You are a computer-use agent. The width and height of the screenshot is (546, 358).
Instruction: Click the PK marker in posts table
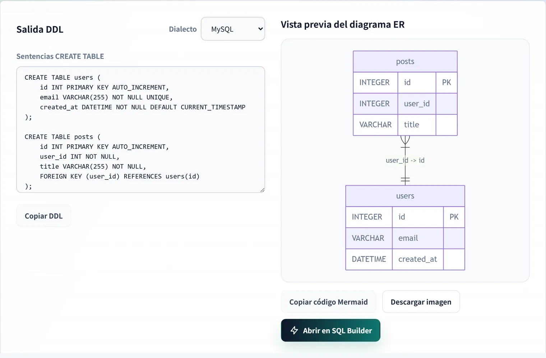(x=446, y=83)
